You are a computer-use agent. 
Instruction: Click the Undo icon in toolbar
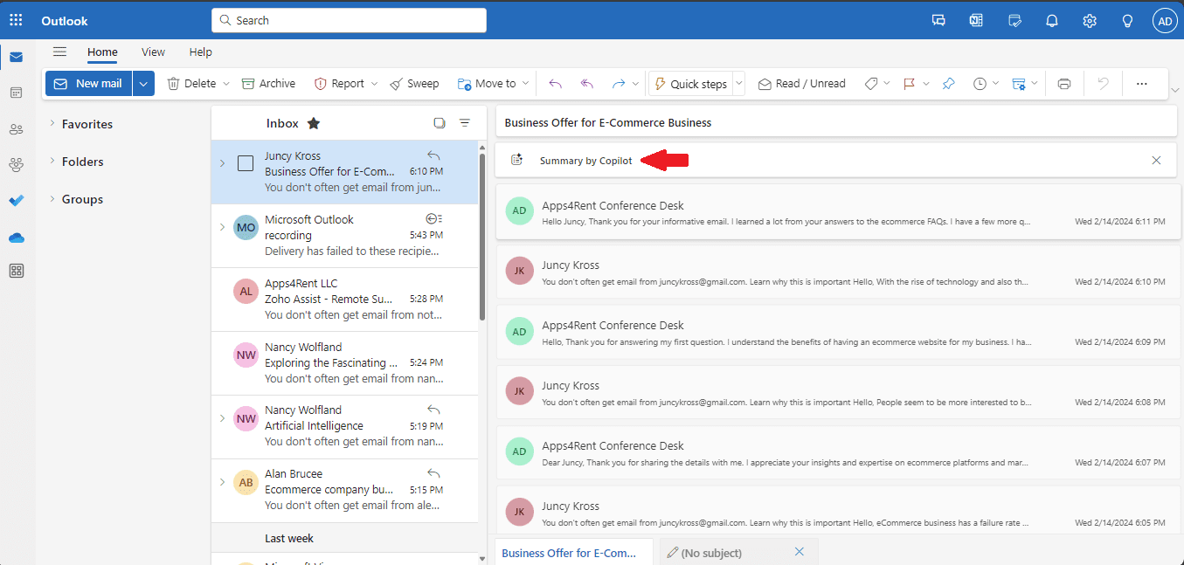[x=1104, y=84]
